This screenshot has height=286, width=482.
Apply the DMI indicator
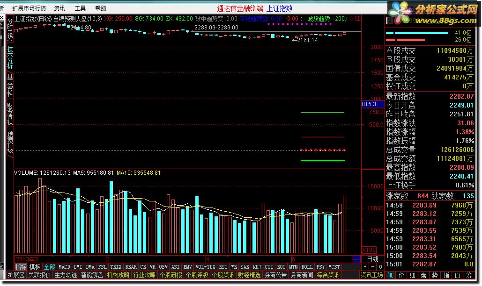[x=78, y=267]
